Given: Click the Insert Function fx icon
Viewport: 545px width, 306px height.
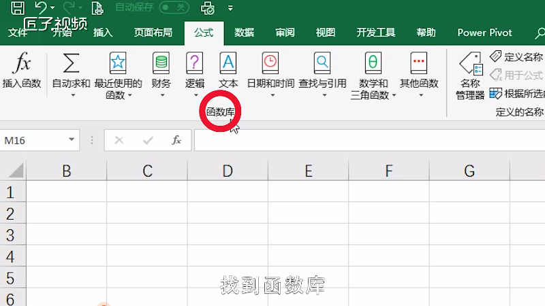Looking at the screenshot, I should (x=22, y=65).
